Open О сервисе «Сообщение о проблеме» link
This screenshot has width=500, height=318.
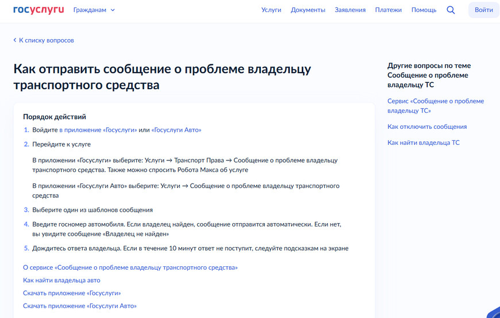tap(130, 267)
